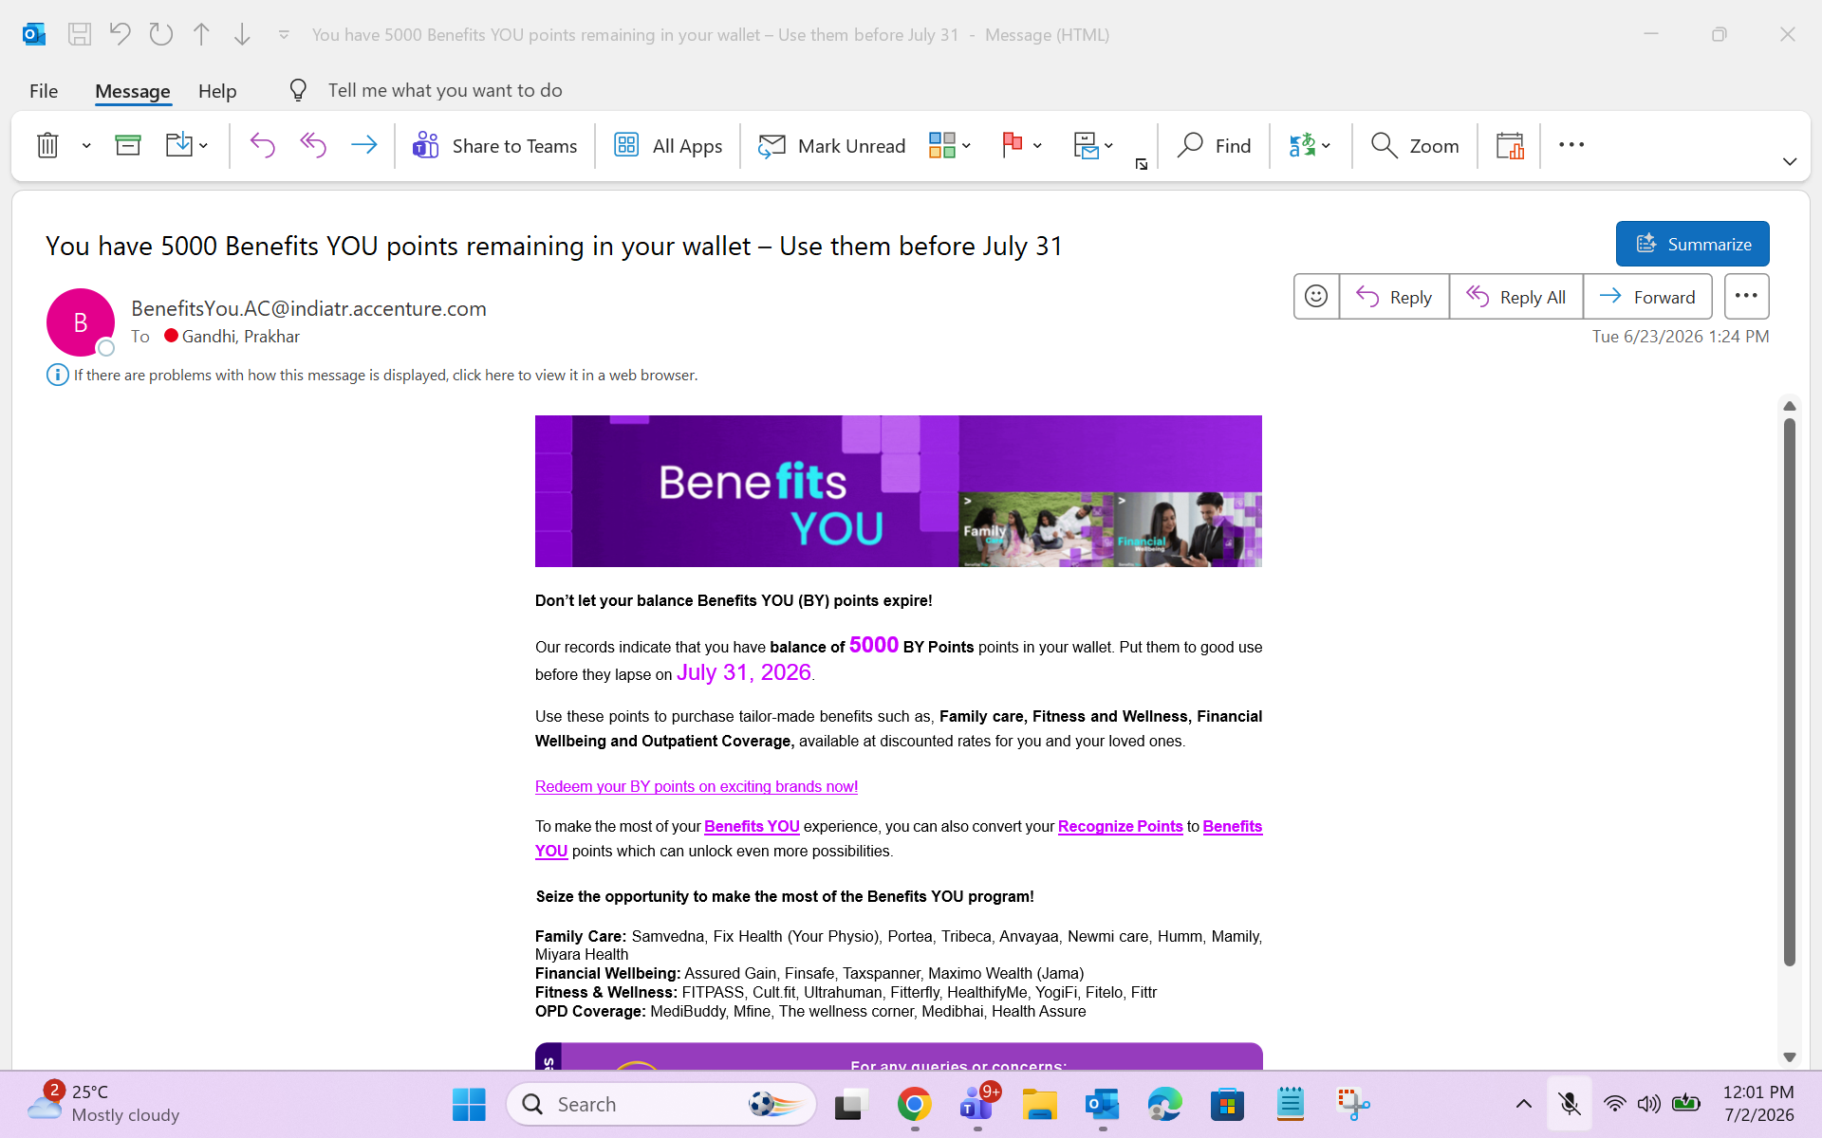Open the ribbon display options chevron
The height and width of the screenshot is (1138, 1822).
click(x=1790, y=162)
